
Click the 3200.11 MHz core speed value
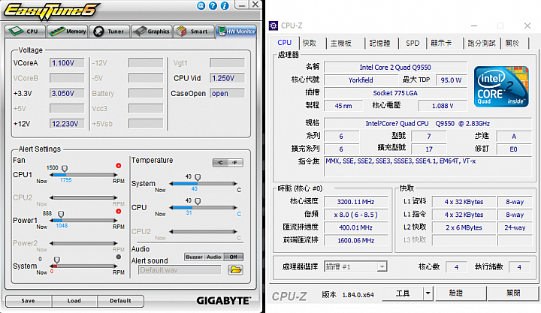[x=355, y=202]
